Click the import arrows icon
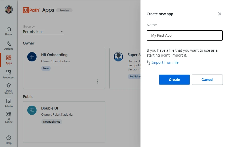This screenshot has height=147, width=229. pyautogui.click(x=148, y=62)
